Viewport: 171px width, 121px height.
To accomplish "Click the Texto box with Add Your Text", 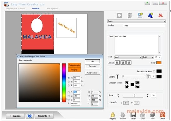I will tap(136, 44).
